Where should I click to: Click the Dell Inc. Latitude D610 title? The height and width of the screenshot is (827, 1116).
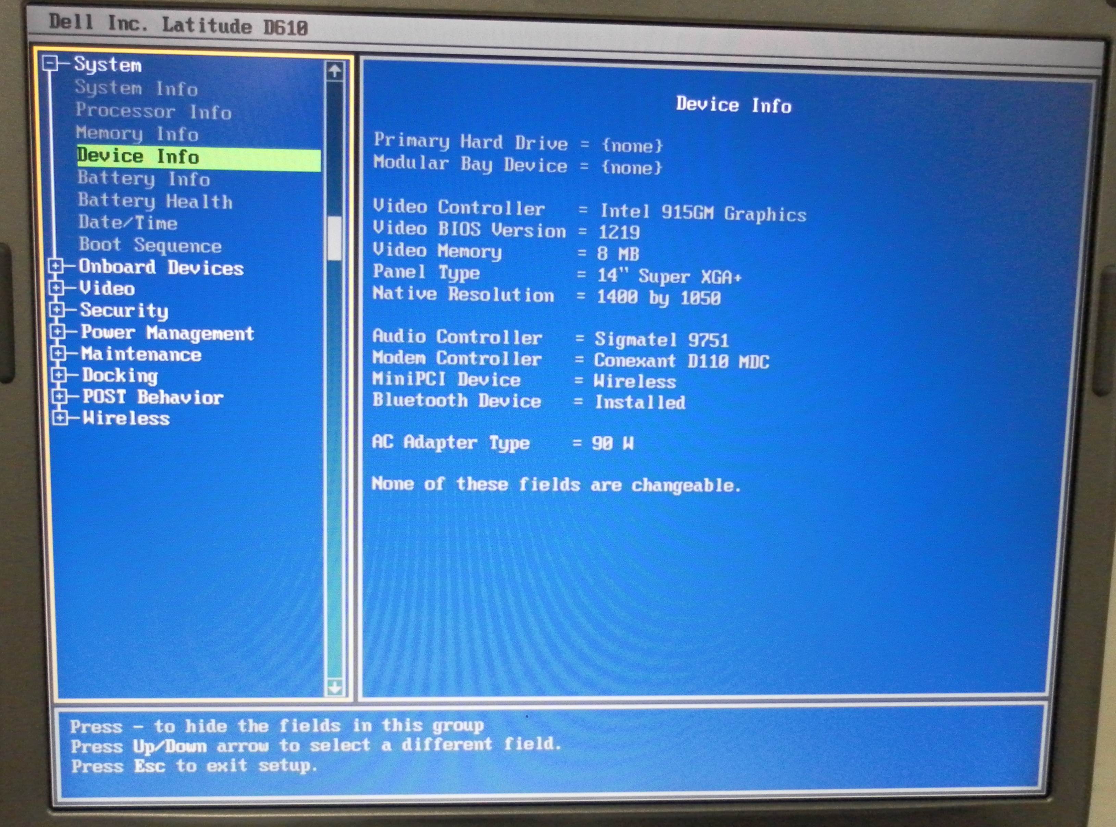pyautogui.click(x=178, y=25)
